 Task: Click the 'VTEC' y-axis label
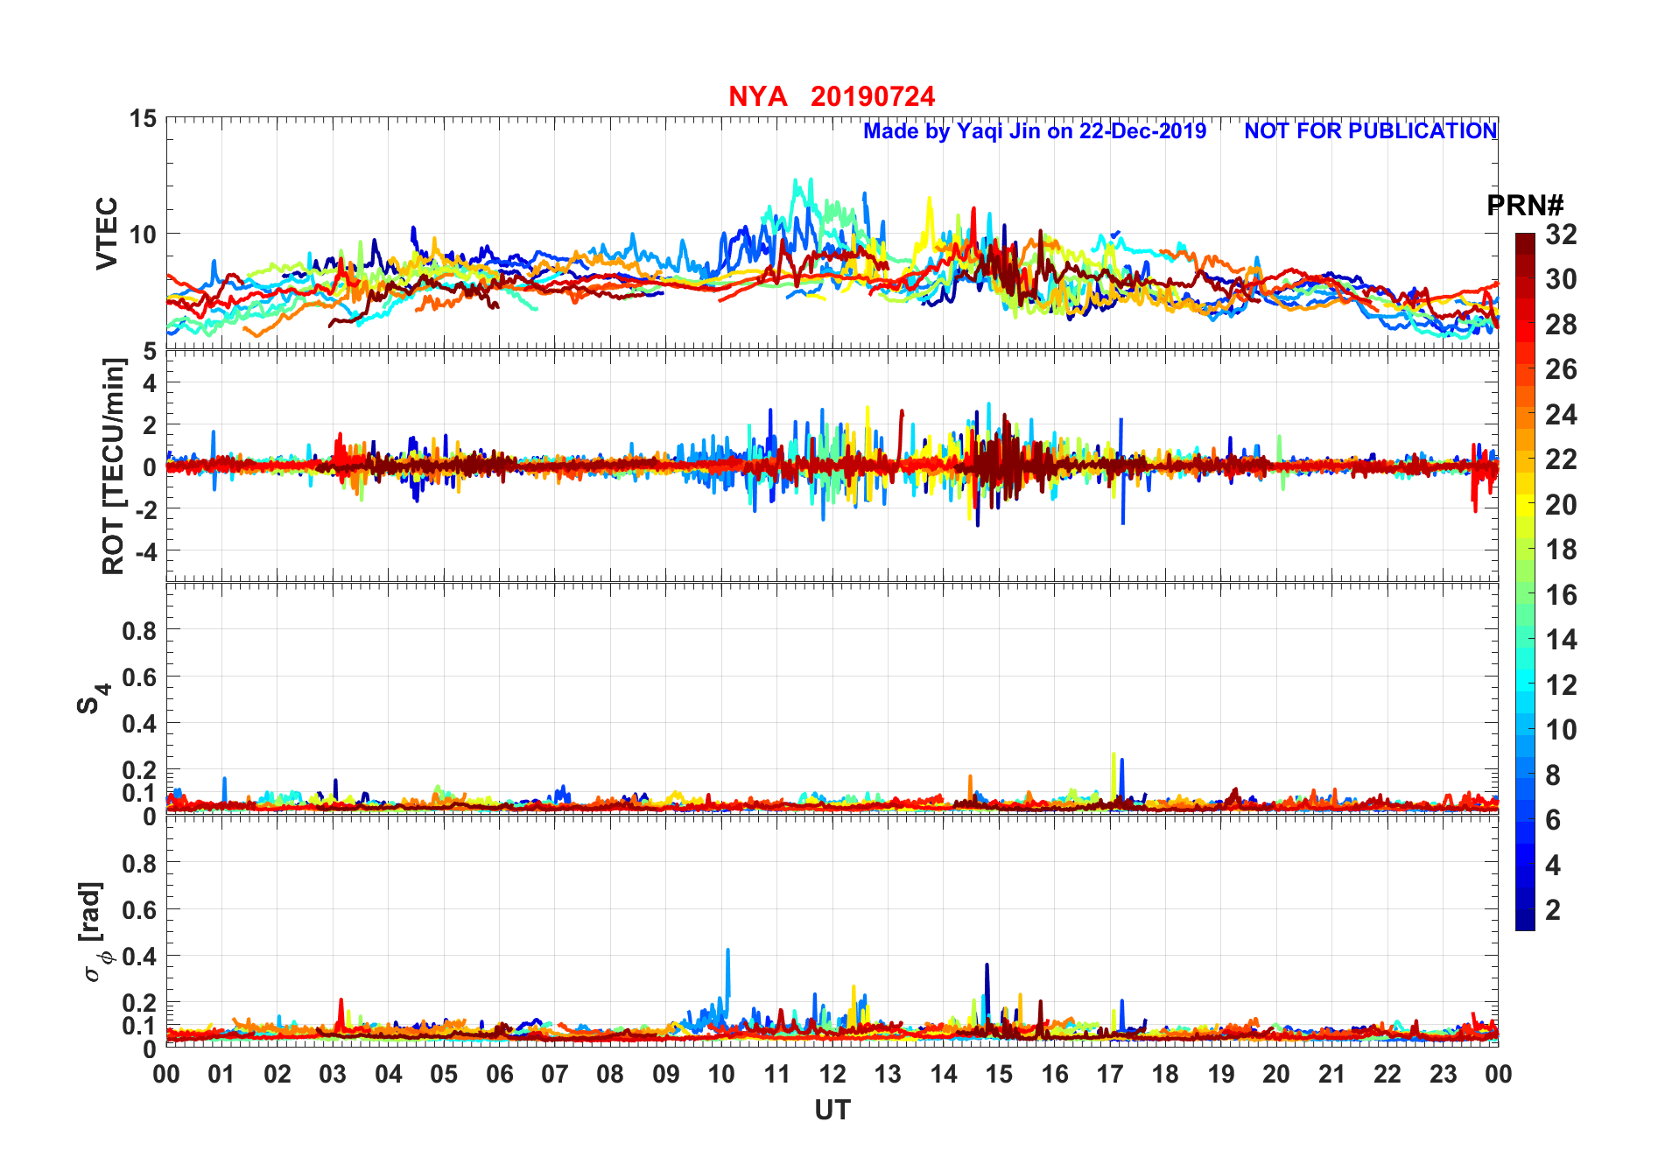tap(107, 233)
